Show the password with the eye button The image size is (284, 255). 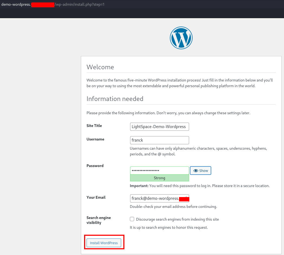click(200, 171)
